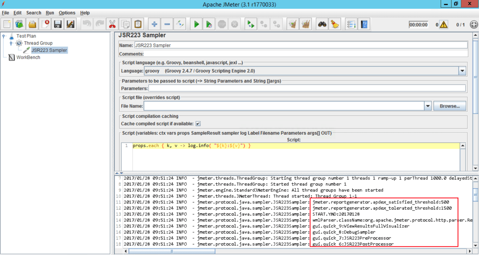Save the test plan using the floppy disk icon
The image size is (479, 255).
(x=58, y=24)
